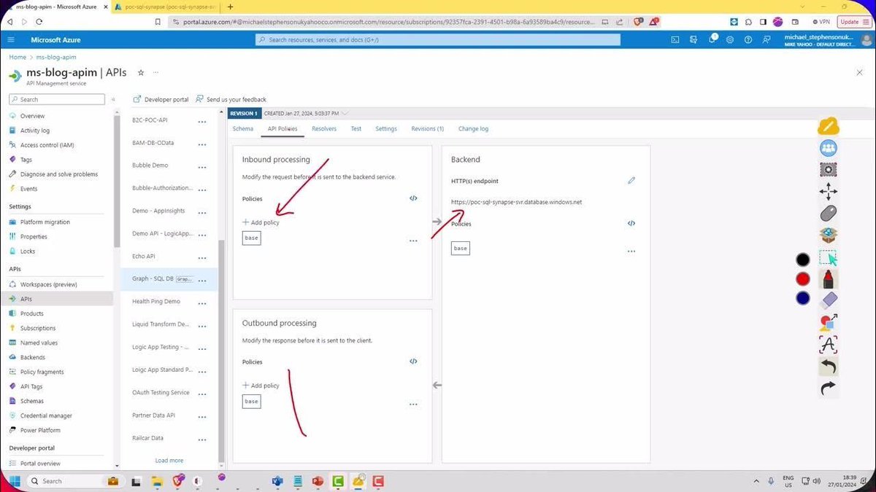
Task: Focus the Azure search resources field
Action: click(438, 39)
